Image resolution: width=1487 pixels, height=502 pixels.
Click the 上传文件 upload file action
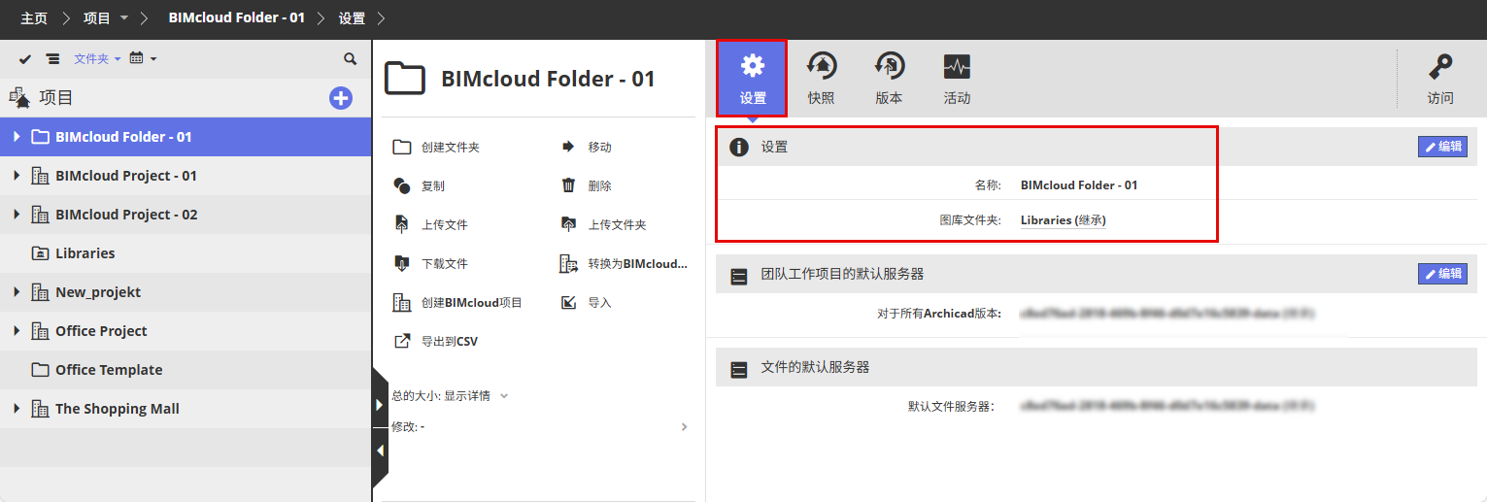(430, 225)
